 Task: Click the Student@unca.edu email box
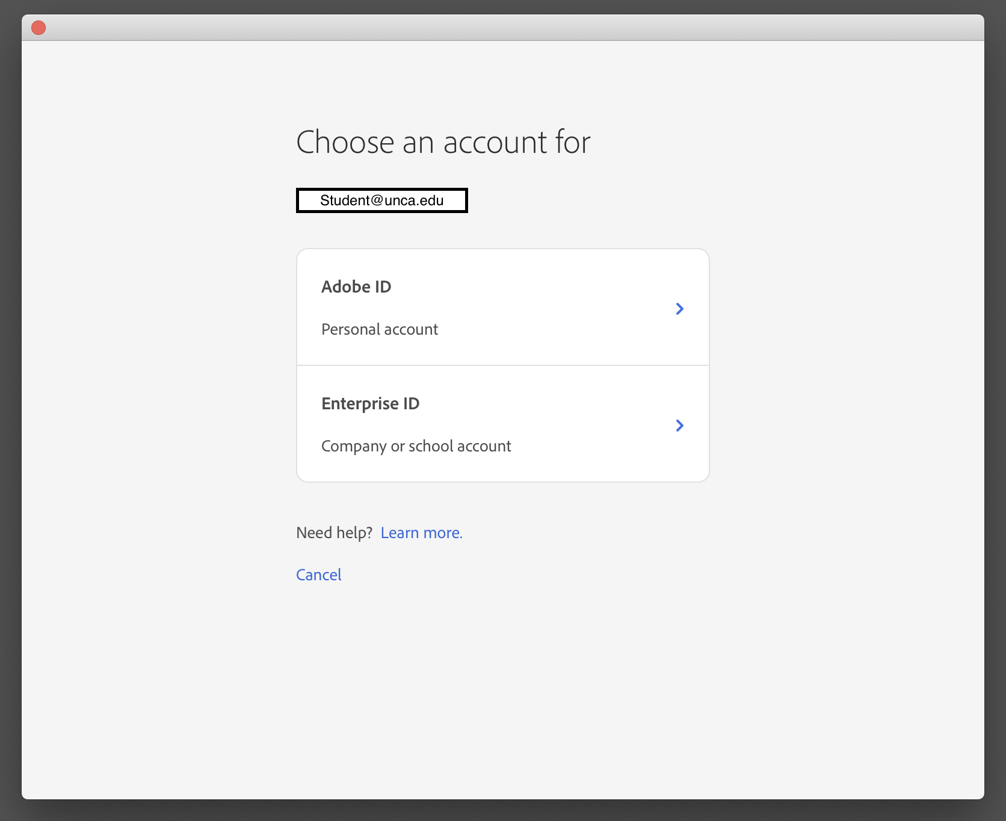[381, 200]
